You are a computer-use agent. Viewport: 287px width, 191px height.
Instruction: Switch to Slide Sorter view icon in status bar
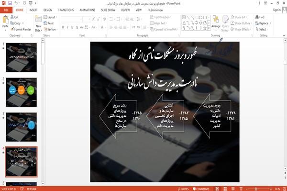(225, 189)
